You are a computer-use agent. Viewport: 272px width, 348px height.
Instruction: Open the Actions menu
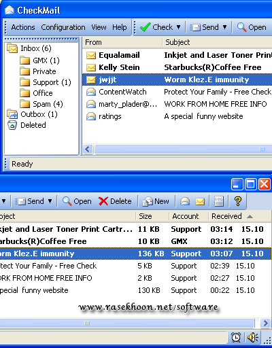click(x=23, y=27)
